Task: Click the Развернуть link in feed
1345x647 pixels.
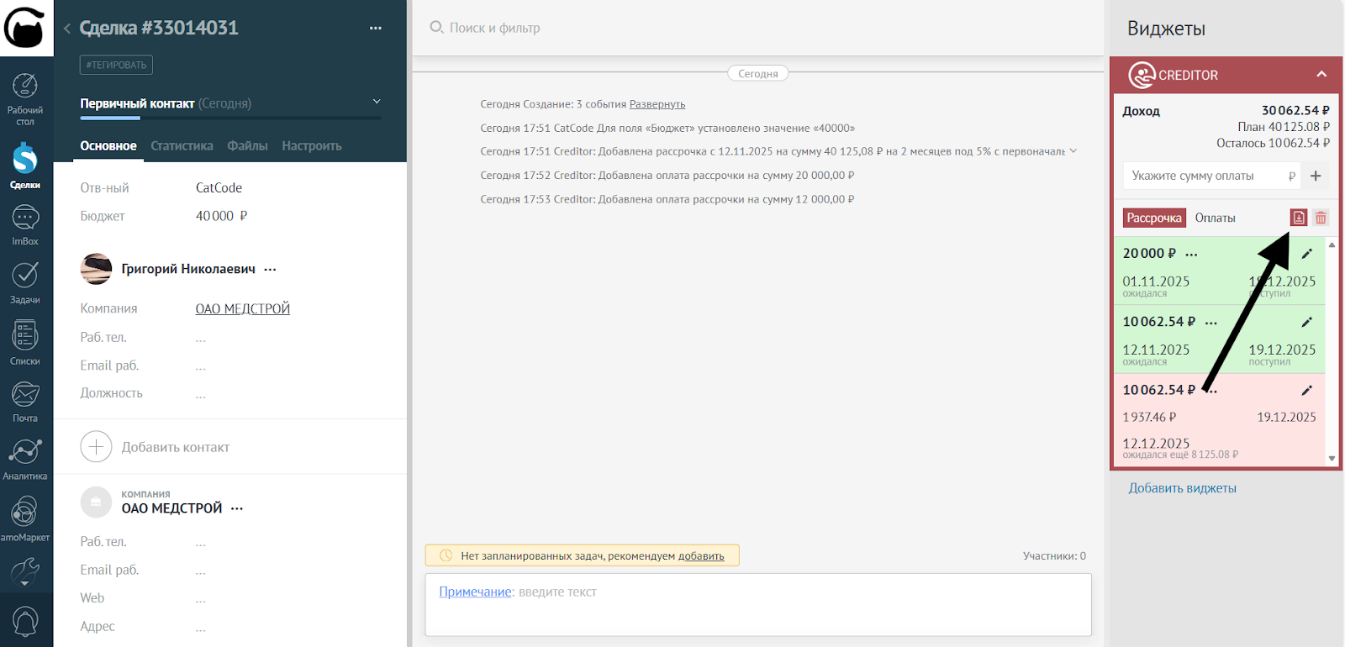Action: pyautogui.click(x=657, y=104)
